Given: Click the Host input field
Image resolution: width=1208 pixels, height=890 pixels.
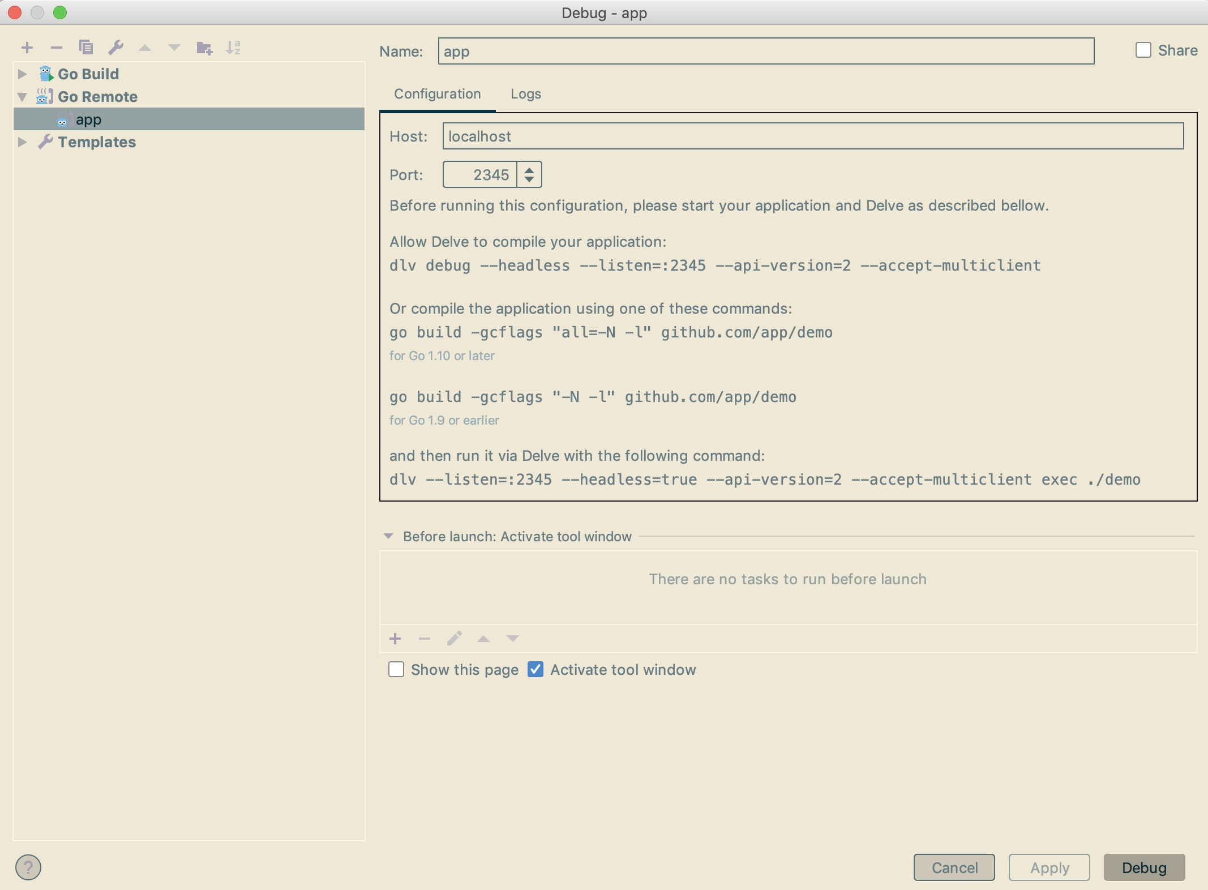Looking at the screenshot, I should (812, 136).
